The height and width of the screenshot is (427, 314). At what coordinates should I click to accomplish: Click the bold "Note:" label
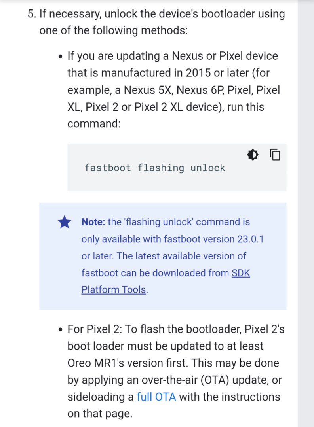coord(93,222)
